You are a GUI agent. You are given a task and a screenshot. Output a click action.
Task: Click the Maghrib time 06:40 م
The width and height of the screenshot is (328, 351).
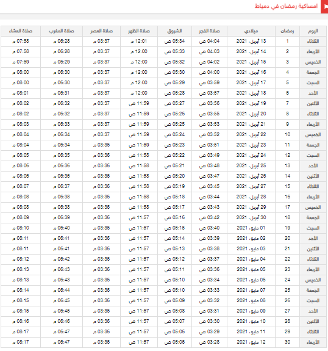[x=62, y=228]
